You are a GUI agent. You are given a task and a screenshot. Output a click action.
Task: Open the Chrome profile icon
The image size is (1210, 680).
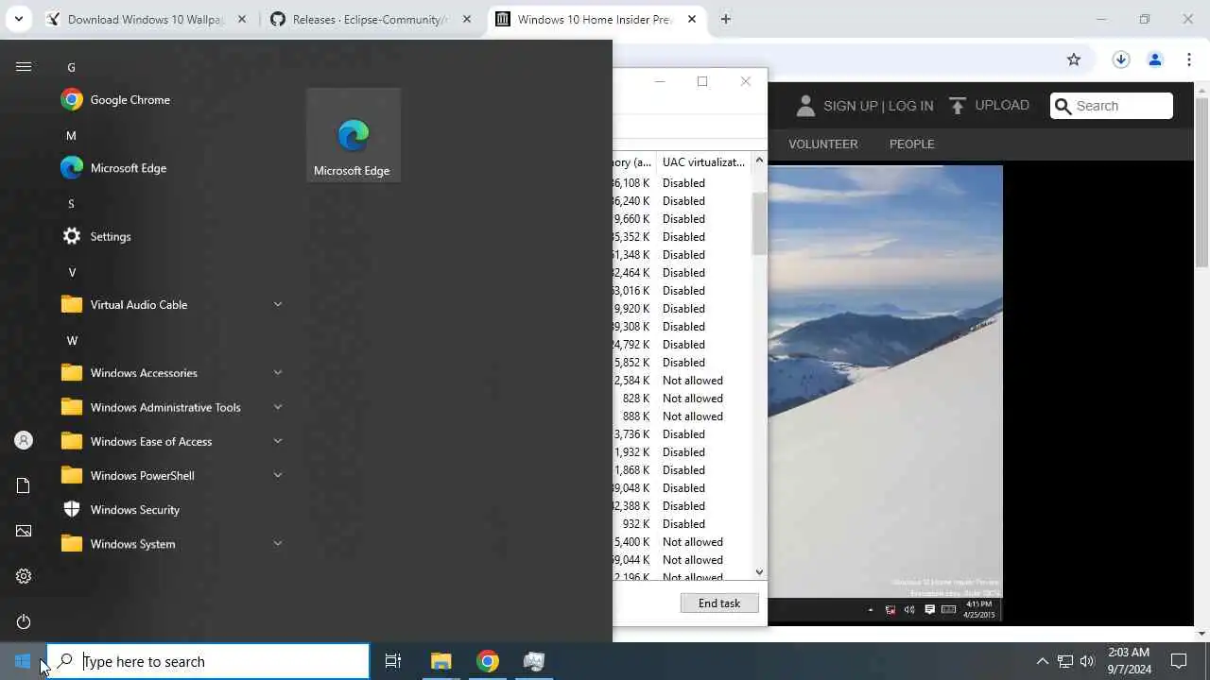(1155, 59)
